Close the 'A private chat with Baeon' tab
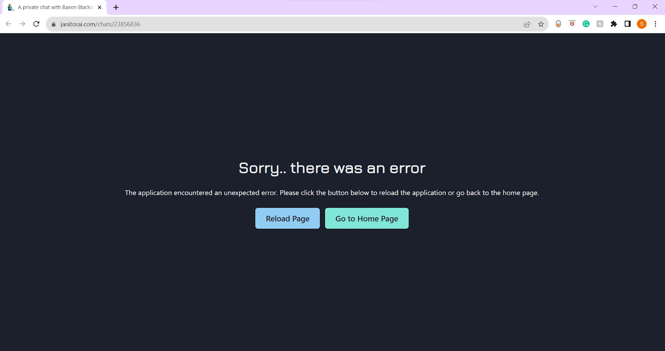Screen dimensions: 665x351 click(x=99, y=7)
